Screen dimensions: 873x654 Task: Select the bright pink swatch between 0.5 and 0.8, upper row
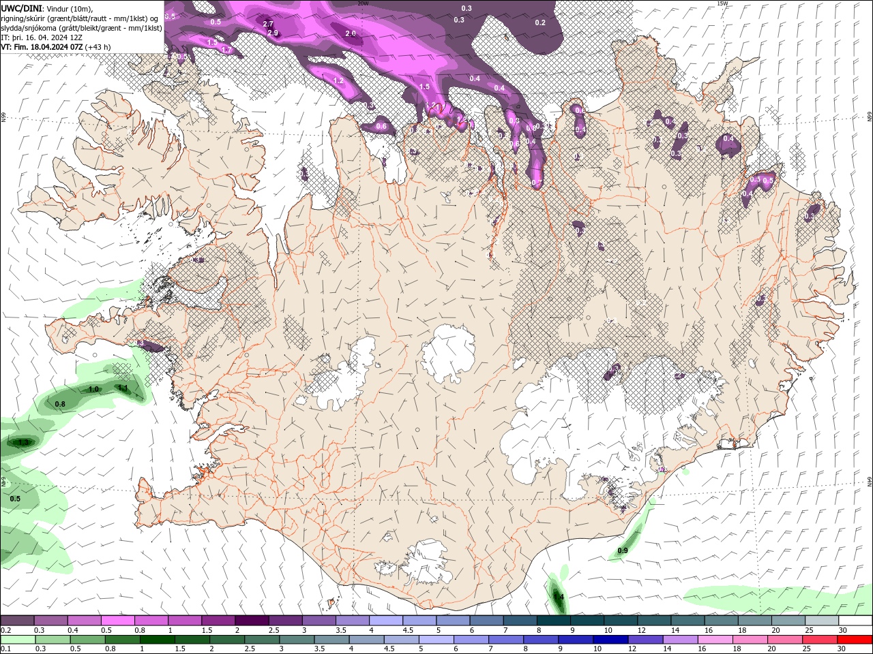coord(117,621)
